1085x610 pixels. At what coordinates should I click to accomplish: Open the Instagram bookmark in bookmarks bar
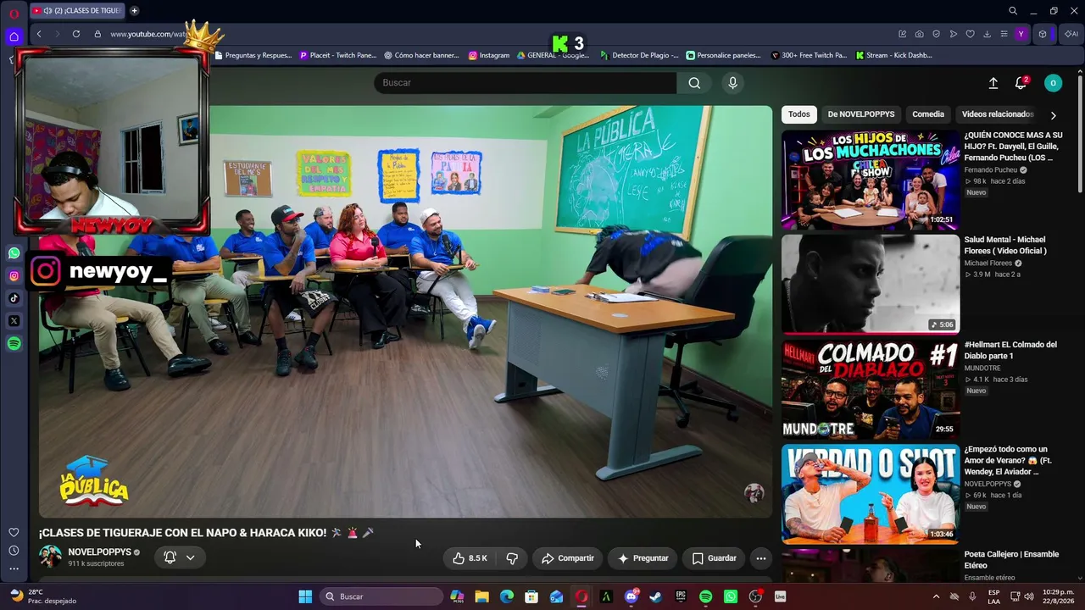click(x=489, y=56)
